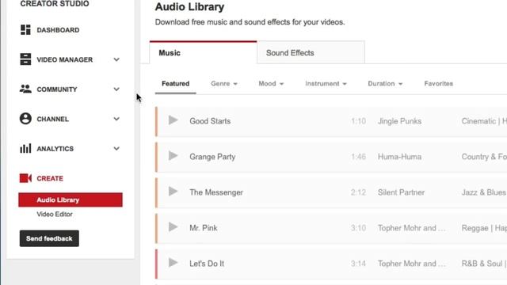
Task: Click the Audio Library page heading
Action: [189, 7]
